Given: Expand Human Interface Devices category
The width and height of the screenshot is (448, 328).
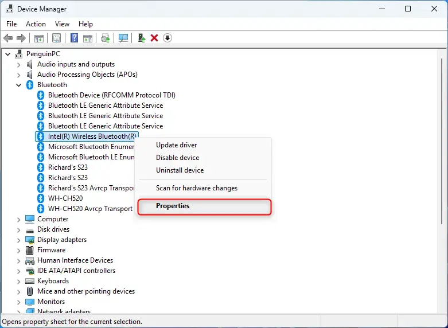Looking at the screenshot, I should click(18, 261).
